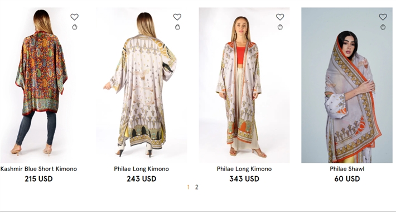Add Philae Shawl to shopping bag
The width and height of the screenshot is (396, 214).
pos(383,27)
